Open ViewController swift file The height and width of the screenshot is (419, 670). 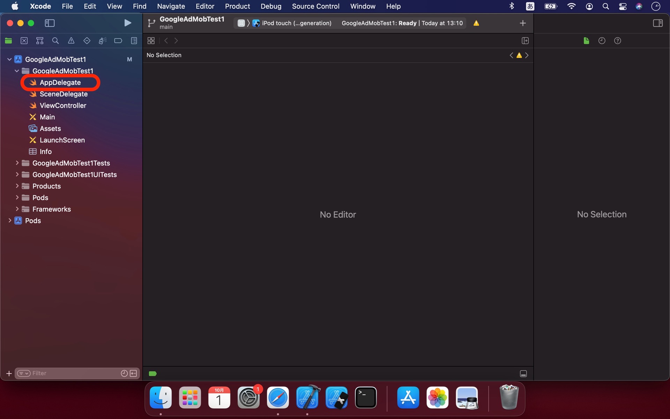tap(63, 105)
